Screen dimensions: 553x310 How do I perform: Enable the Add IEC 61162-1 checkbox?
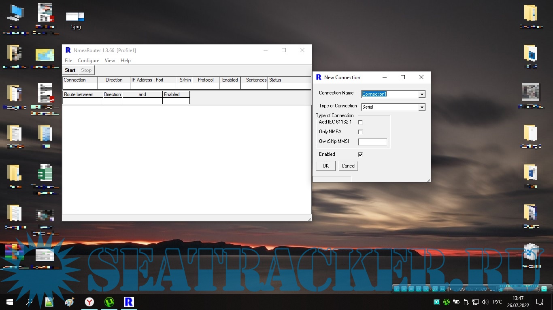tap(360, 122)
